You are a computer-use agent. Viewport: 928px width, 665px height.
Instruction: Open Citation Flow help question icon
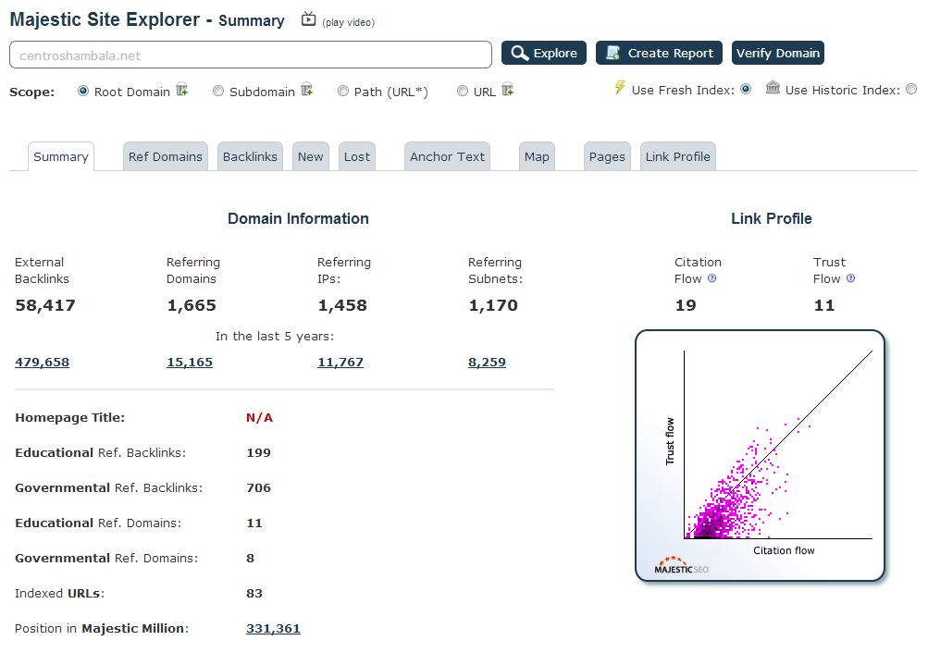pyautogui.click(x=712, y=278)
